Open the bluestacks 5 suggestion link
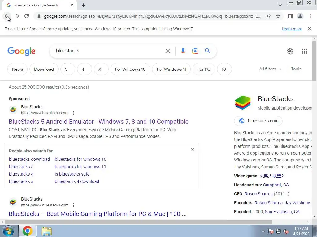The image size is (317, 237). (21, 167)
